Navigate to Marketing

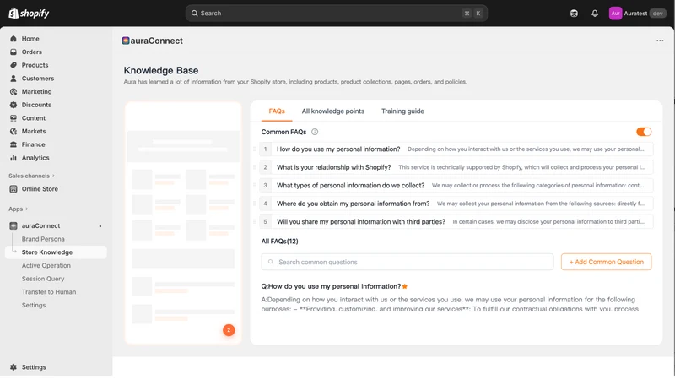pyautogui.click(x=36, y=91)
